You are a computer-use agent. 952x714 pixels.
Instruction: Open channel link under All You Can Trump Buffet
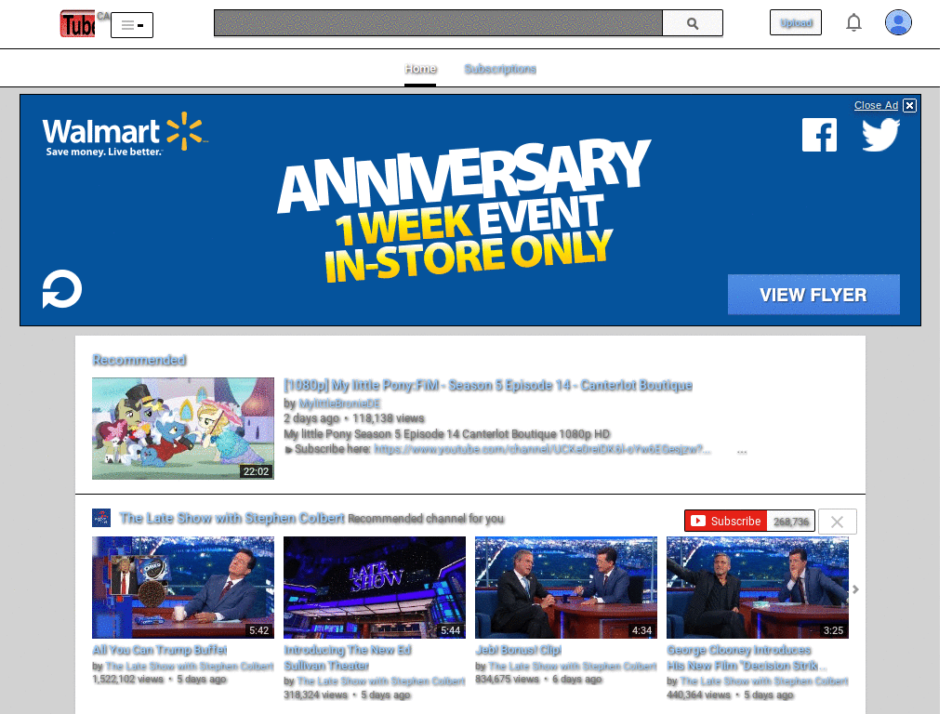pos(190,666)
